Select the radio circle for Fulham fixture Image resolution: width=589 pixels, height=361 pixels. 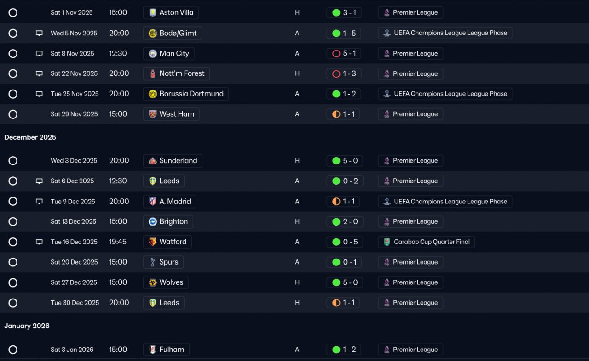[x=13, y=350]
